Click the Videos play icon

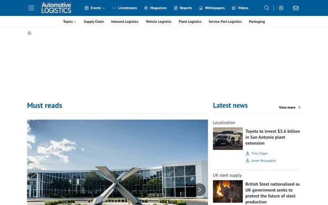point(234,8)
